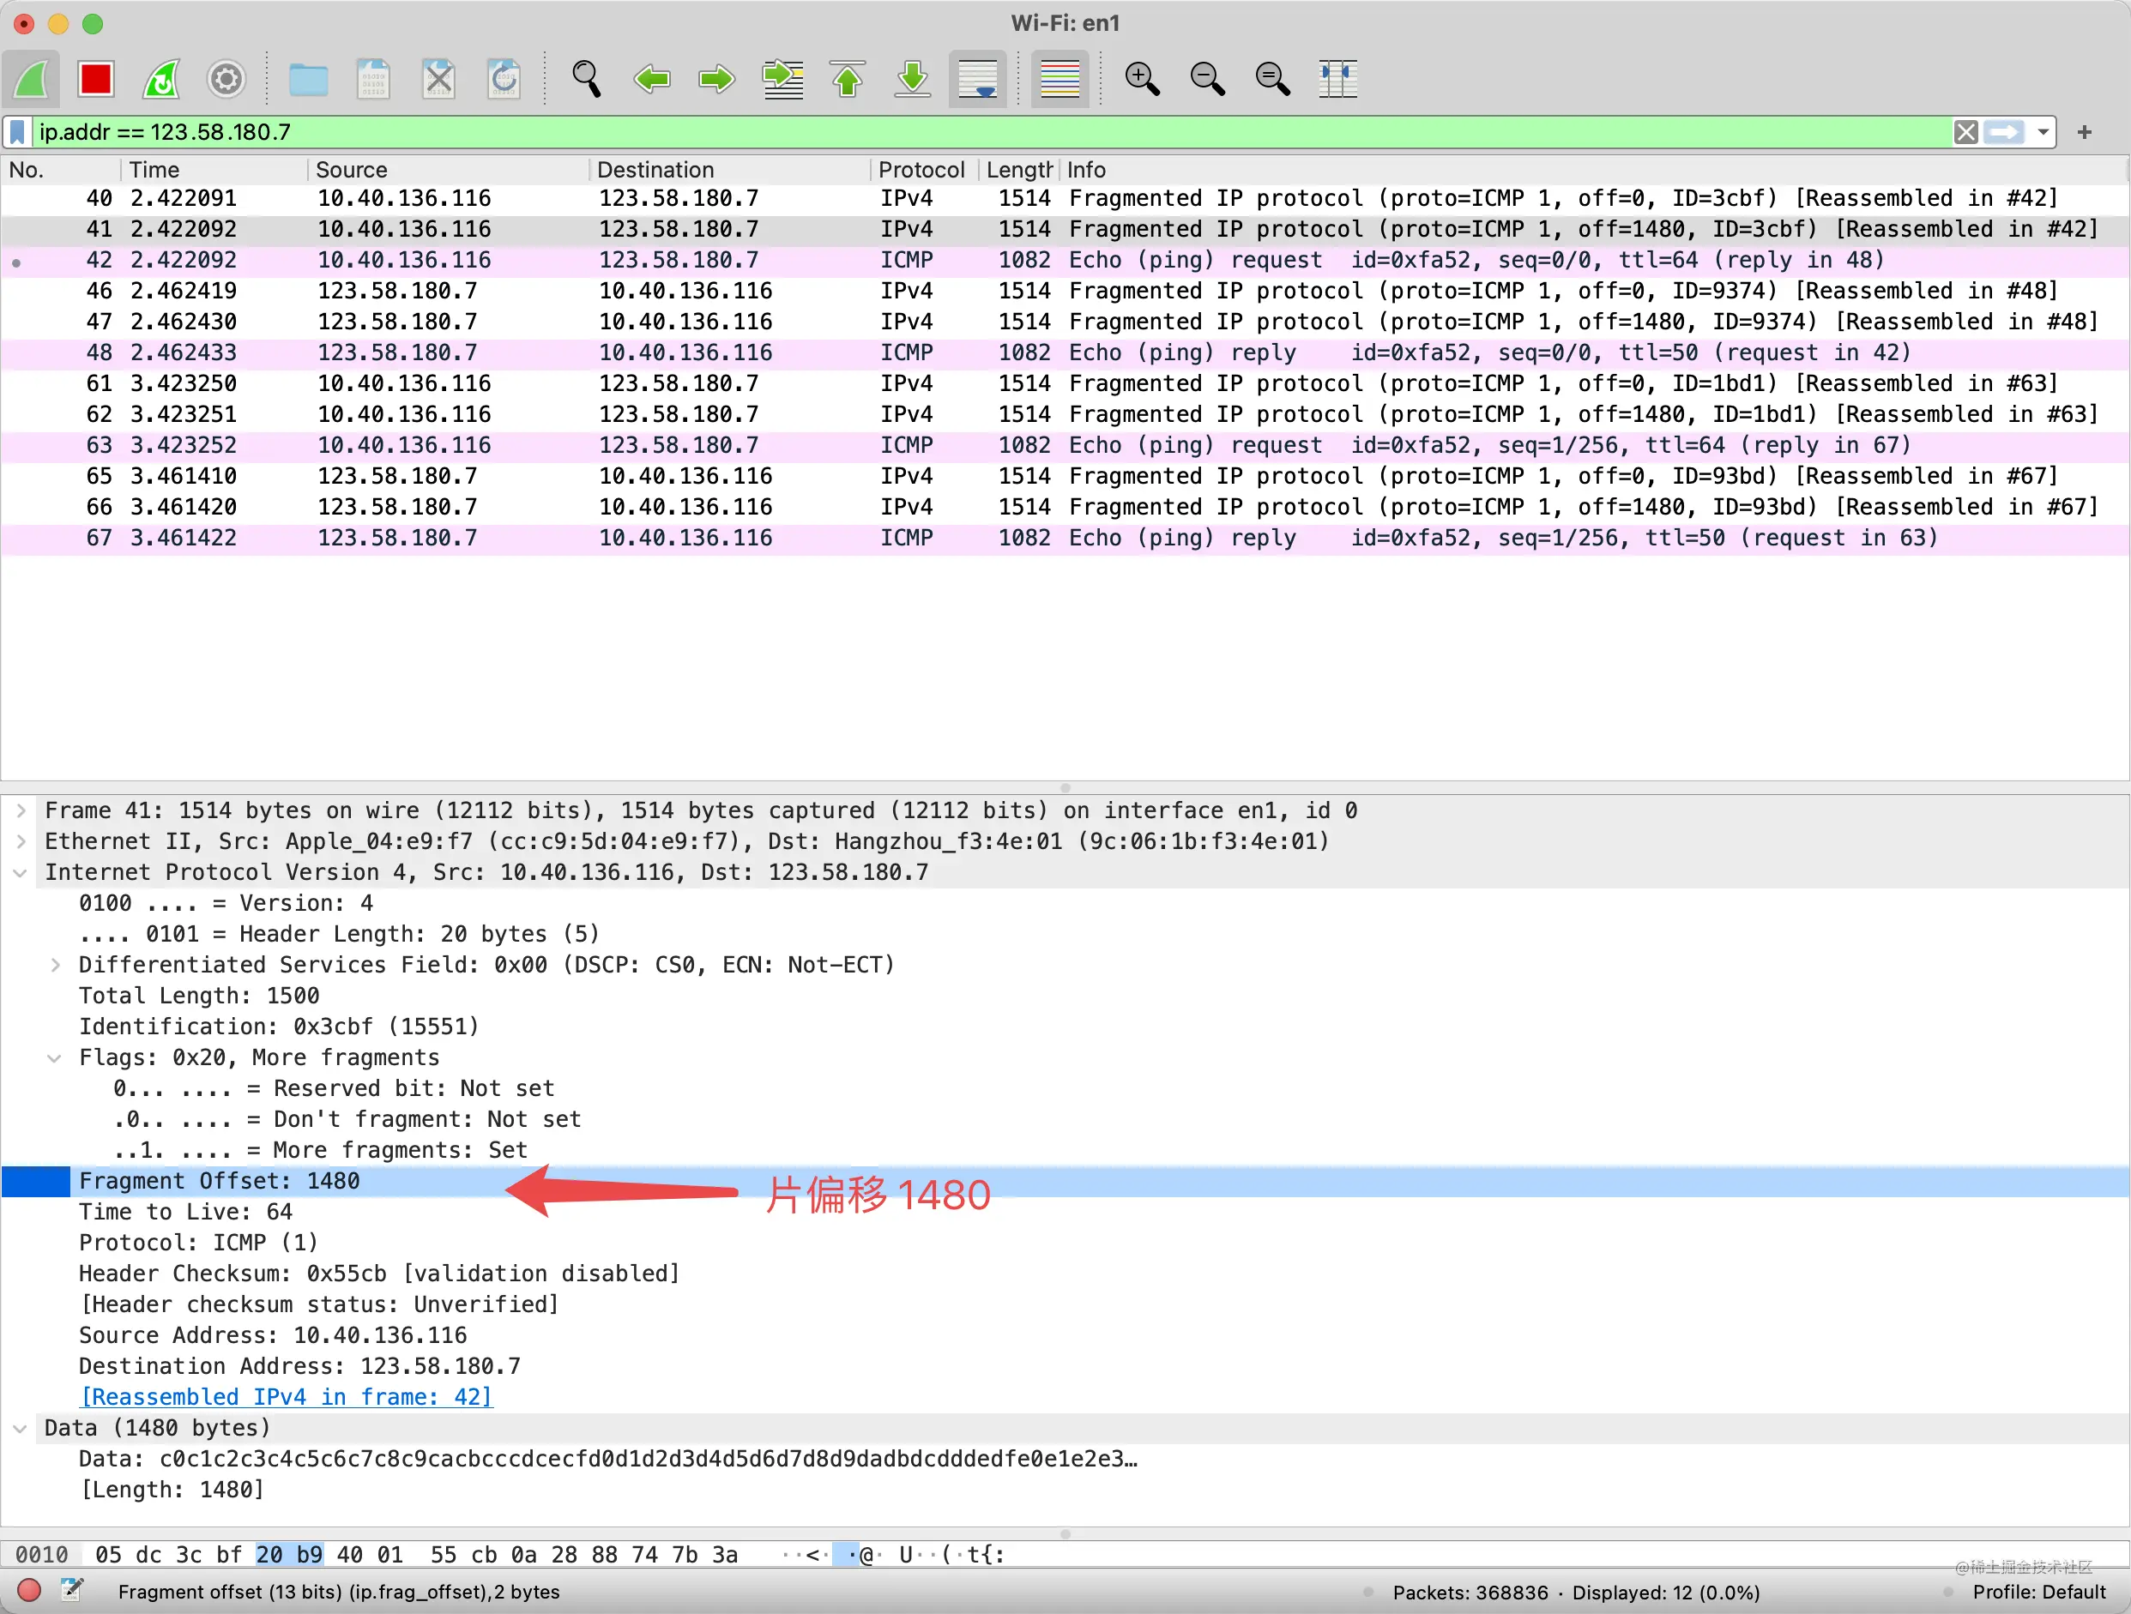The height and width of the screenshot is (1614, 2131).
Task: Select Time to Live: 64 field
Action: pyautogui.click(x=186, y=1213)
